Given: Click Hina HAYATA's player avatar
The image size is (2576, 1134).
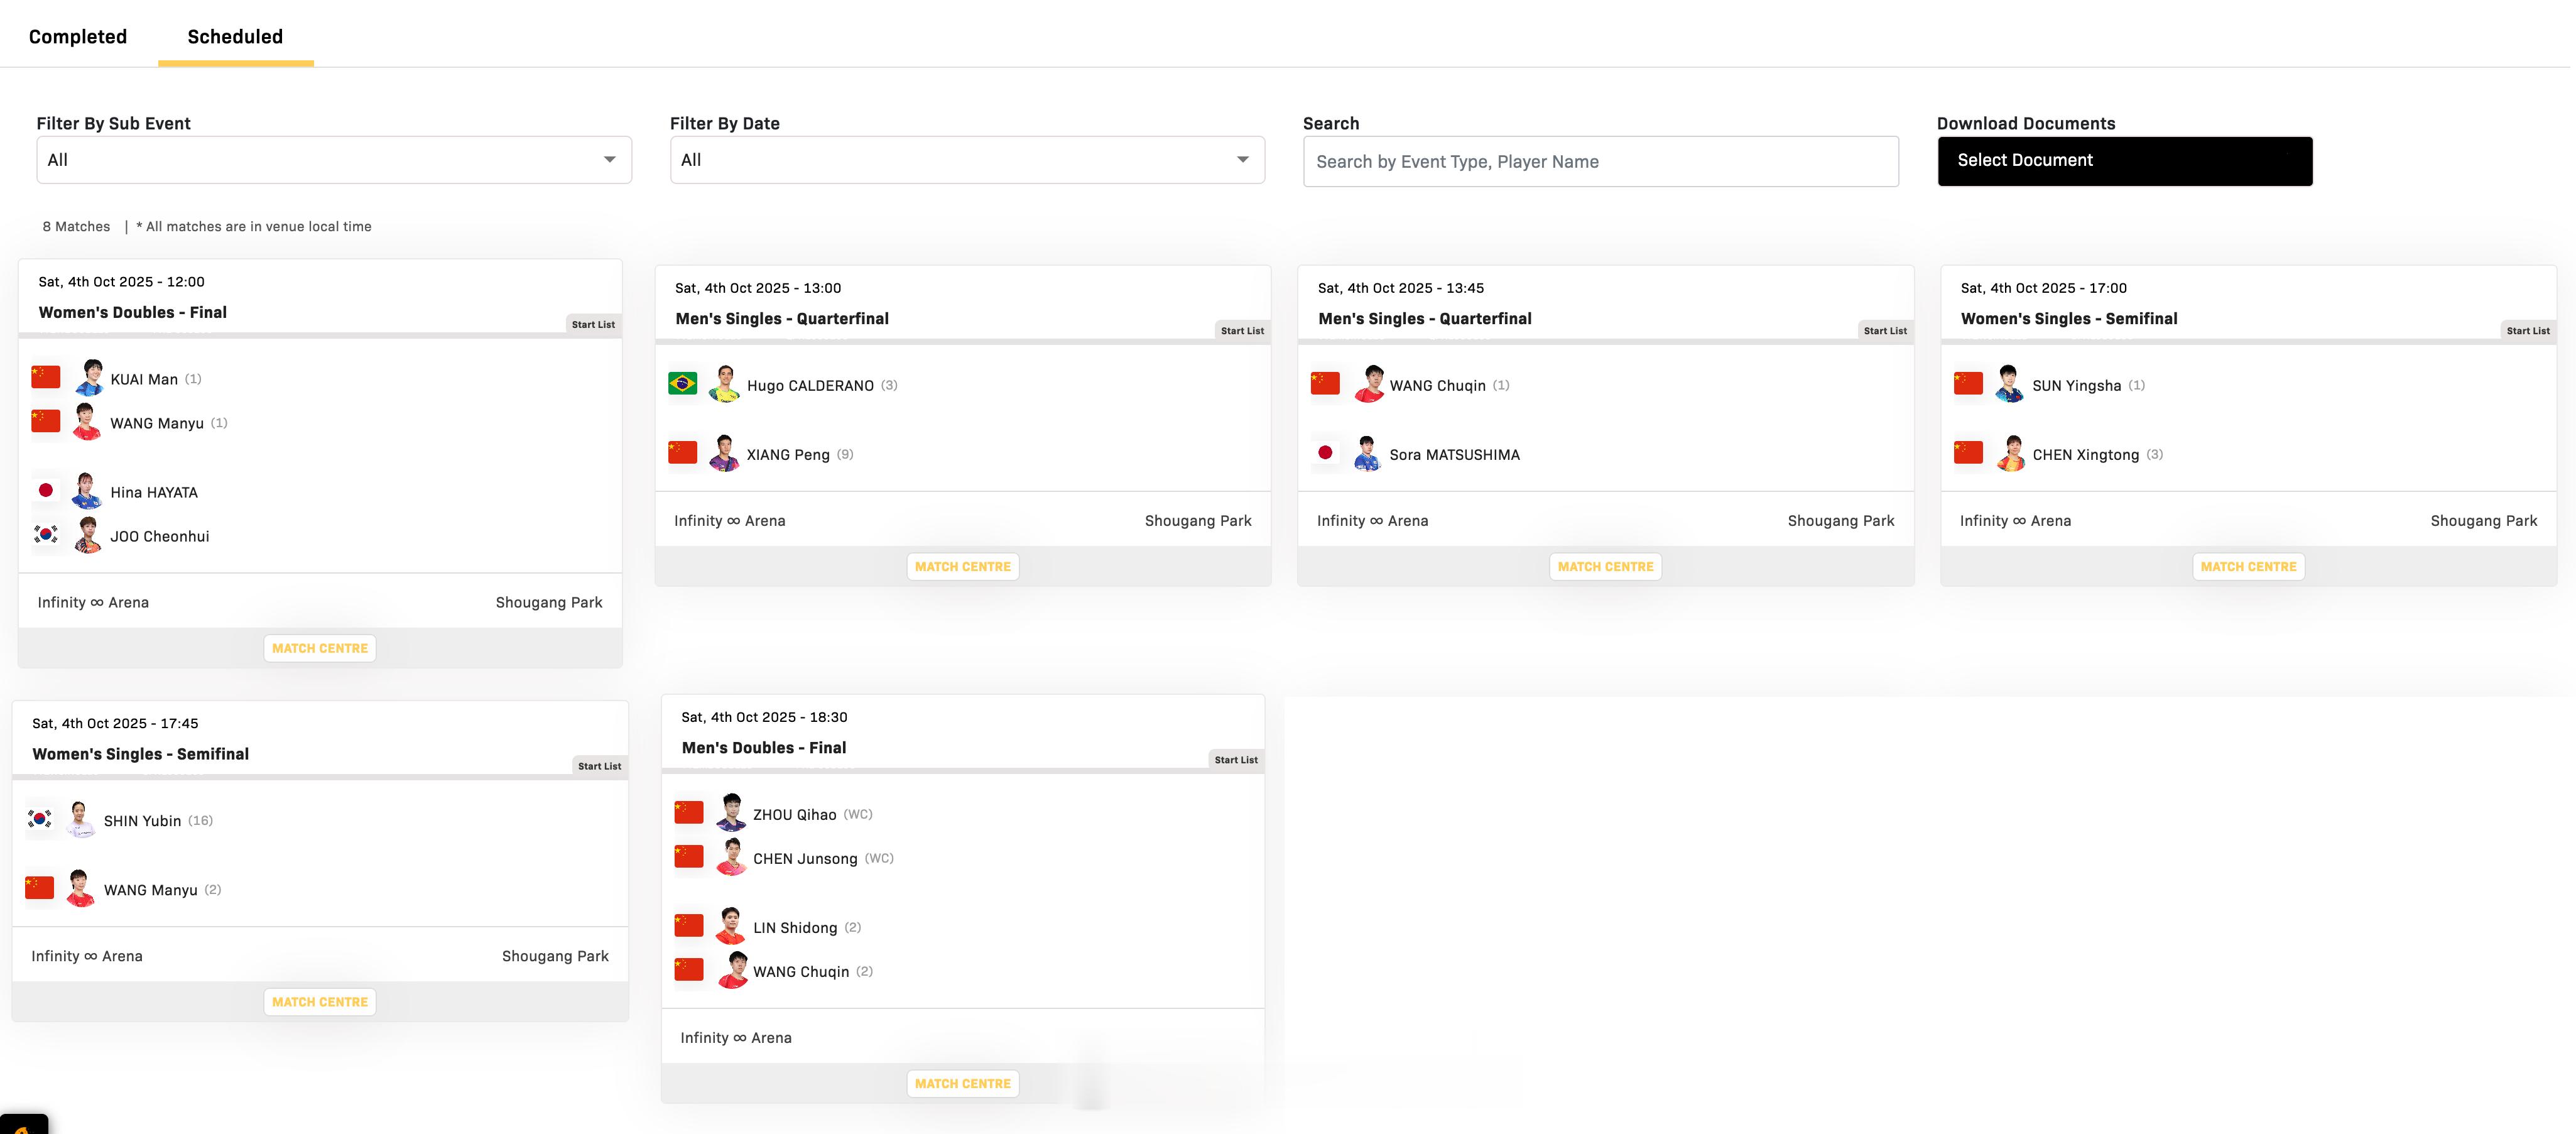Looking at the screenshot, I should pyautogui.click(x=87, y=491).
